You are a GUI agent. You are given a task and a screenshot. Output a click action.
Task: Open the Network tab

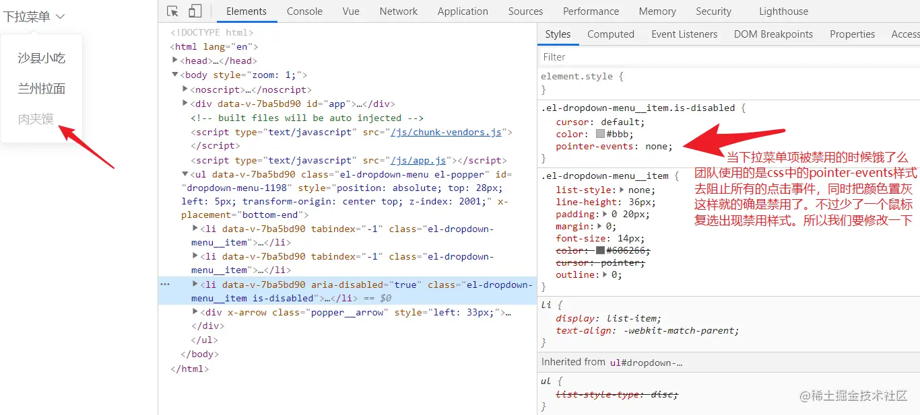(x=399, y=11)
